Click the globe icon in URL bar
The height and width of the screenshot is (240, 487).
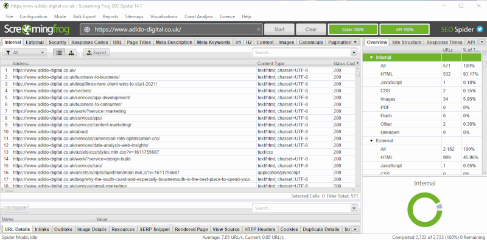point(87,29)
